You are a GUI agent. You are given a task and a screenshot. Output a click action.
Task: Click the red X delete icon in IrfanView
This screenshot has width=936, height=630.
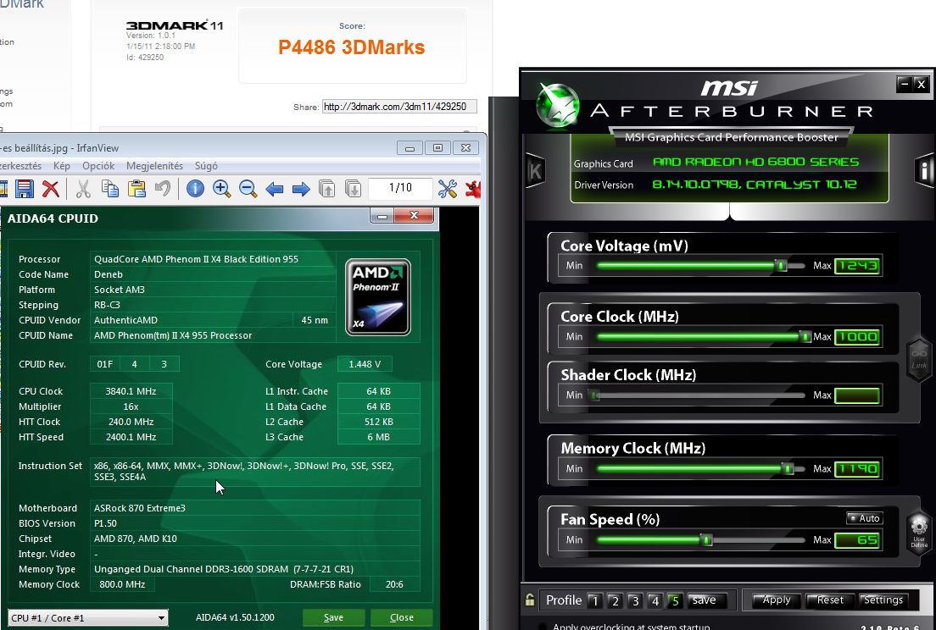pyautogui.click(x=51, y=189)
